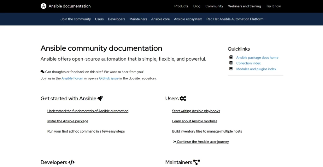
Task: Open Start writing Ansible playbooks link
Action: 196,111
